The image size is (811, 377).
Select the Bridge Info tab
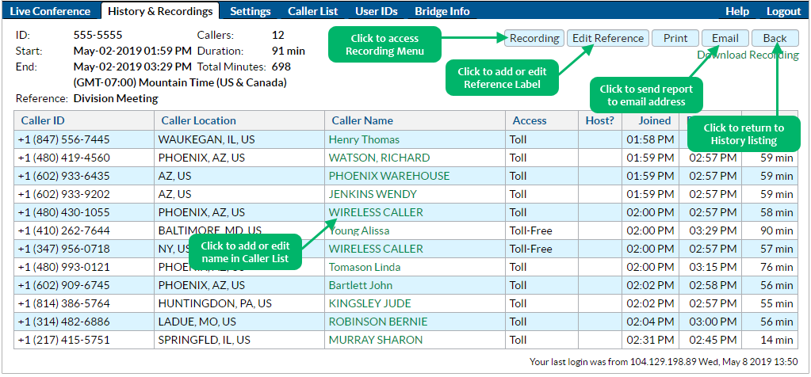442,11
